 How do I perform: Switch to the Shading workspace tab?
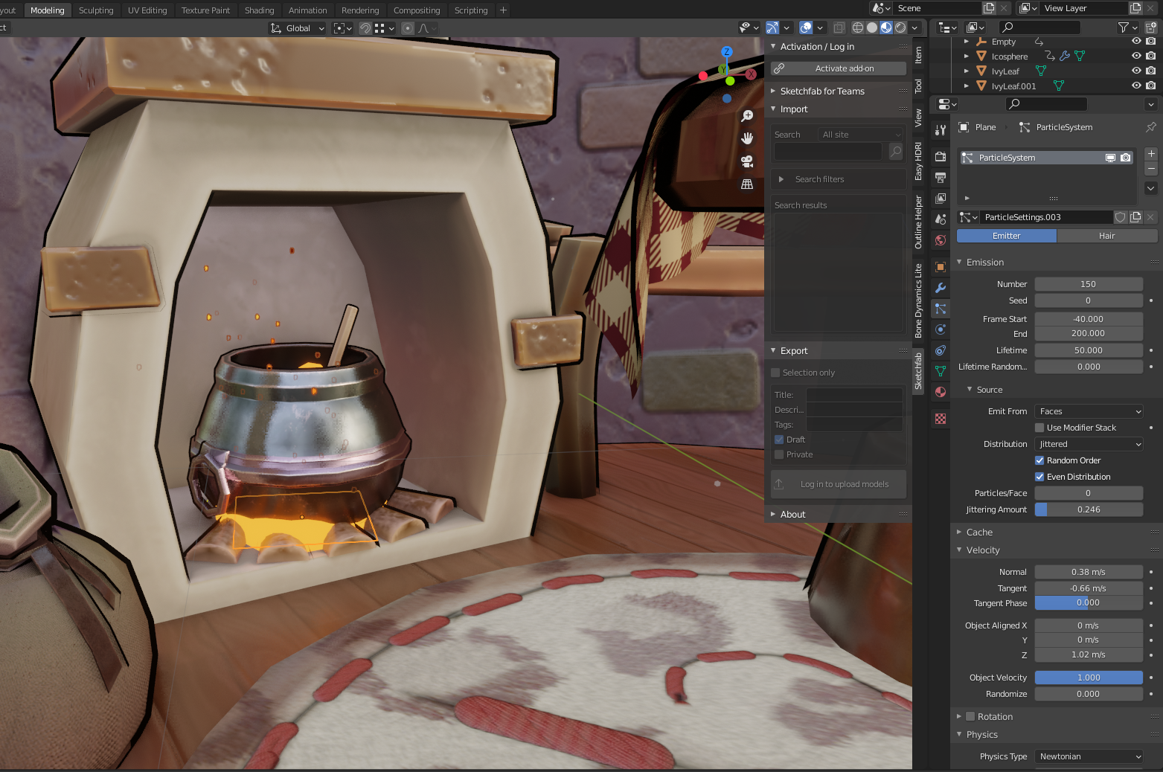tap(259, 10)
